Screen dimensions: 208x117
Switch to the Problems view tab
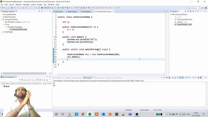click(58, 78)
